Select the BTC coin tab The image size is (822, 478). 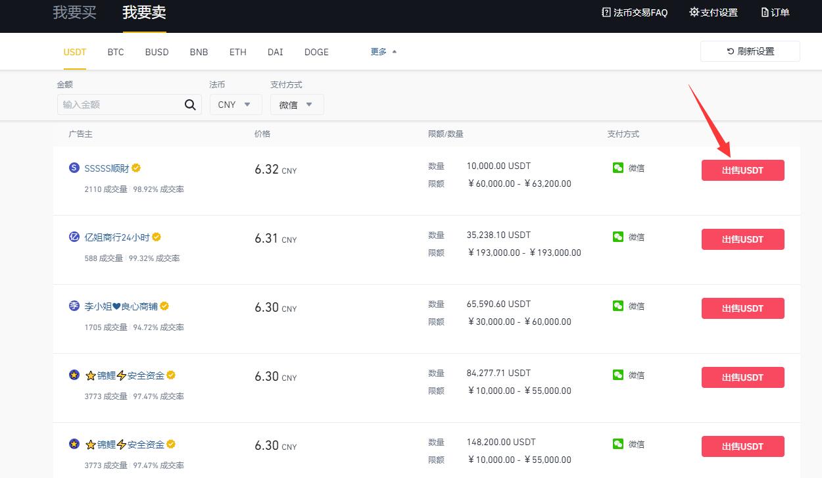(x=116, y=52)
